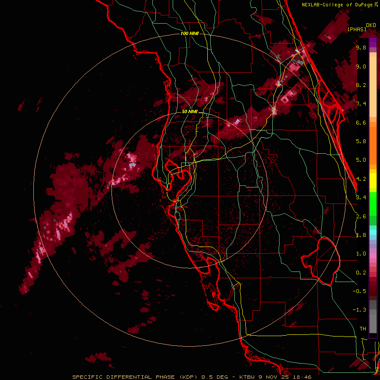
Task: Click the 8.2 value on the color scale
Action: (361, 85)
